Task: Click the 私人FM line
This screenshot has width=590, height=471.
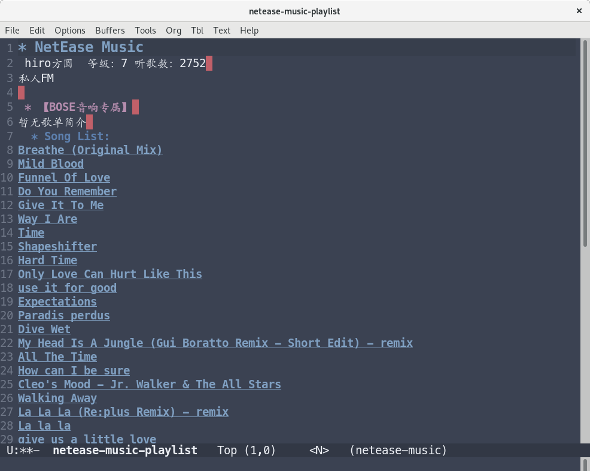Action: click(x=36, y=78)
